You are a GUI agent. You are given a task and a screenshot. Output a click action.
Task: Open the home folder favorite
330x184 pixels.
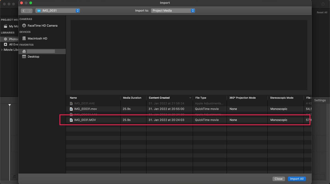point(40,52)
